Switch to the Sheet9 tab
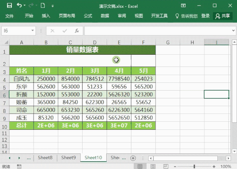Viewport: 237px width, 169px height. [69, 158]
